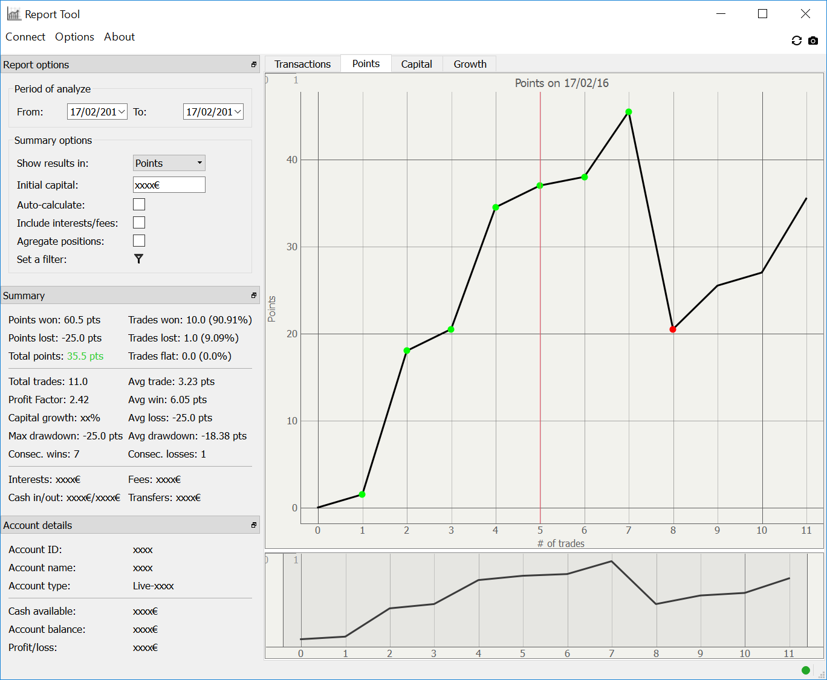
Task: Click the 'Points won: 60.5 pts' value
Action: 54,320
